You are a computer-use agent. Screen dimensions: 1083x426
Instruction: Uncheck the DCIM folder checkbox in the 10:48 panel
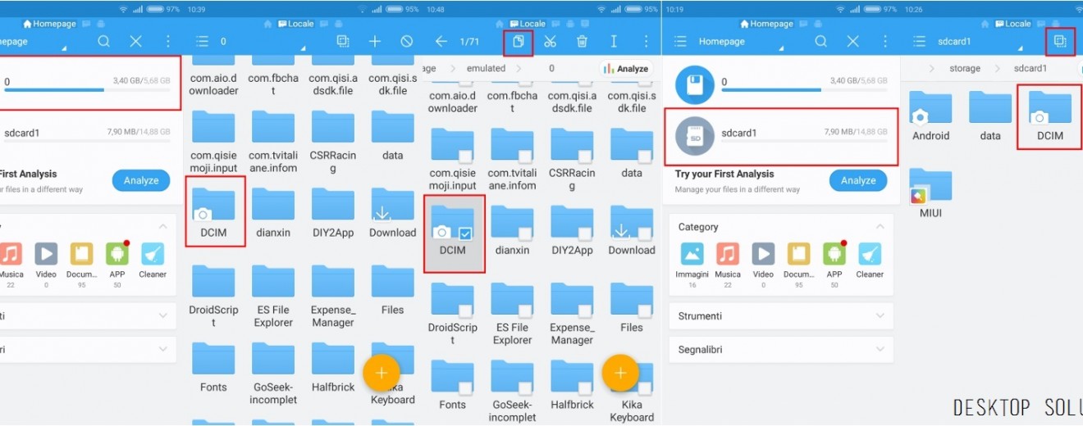click(465, 233)
